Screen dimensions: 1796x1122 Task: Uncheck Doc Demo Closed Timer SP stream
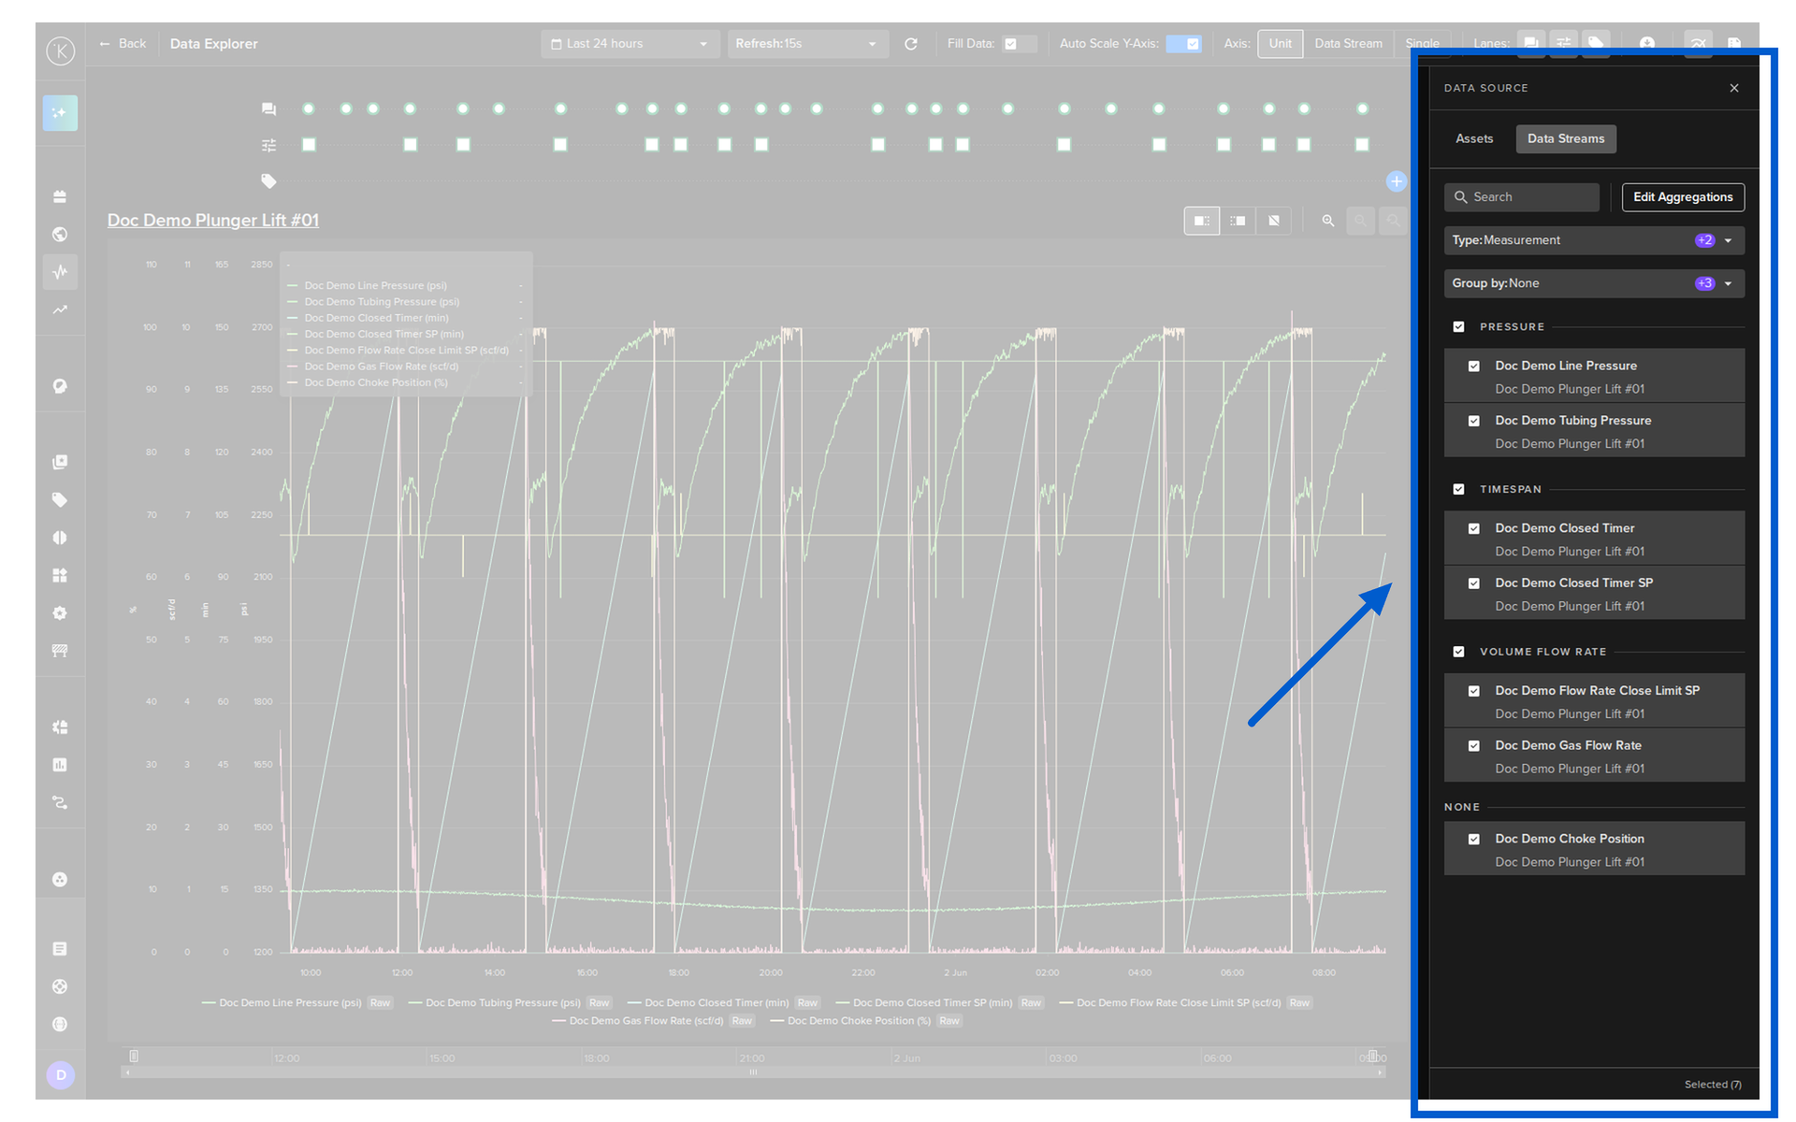[1474, 583]
